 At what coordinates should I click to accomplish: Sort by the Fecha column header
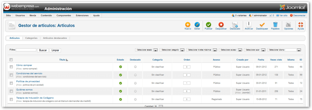click(x=261, y=60)
